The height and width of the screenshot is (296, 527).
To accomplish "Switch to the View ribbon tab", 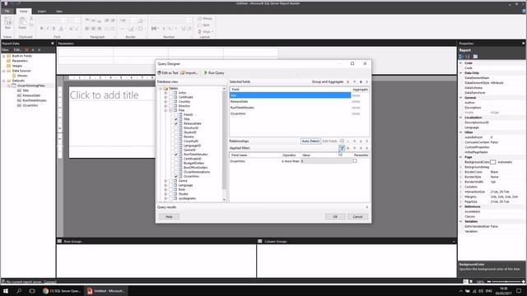I will point(59,12).
